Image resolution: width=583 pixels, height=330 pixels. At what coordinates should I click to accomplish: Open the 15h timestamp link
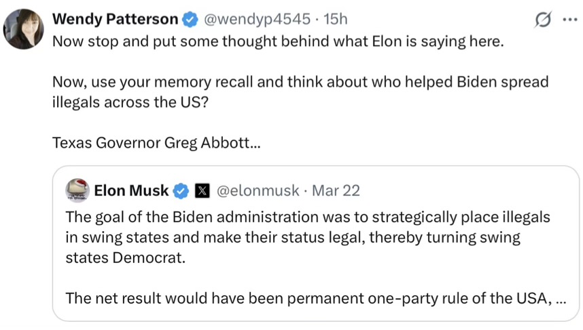pos(335,20)
